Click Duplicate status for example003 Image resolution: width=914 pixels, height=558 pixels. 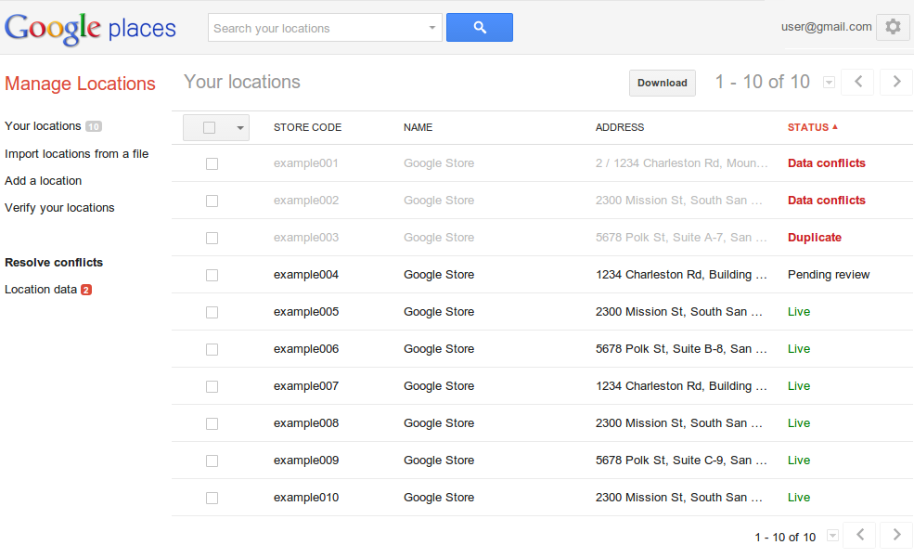[815, 238]
